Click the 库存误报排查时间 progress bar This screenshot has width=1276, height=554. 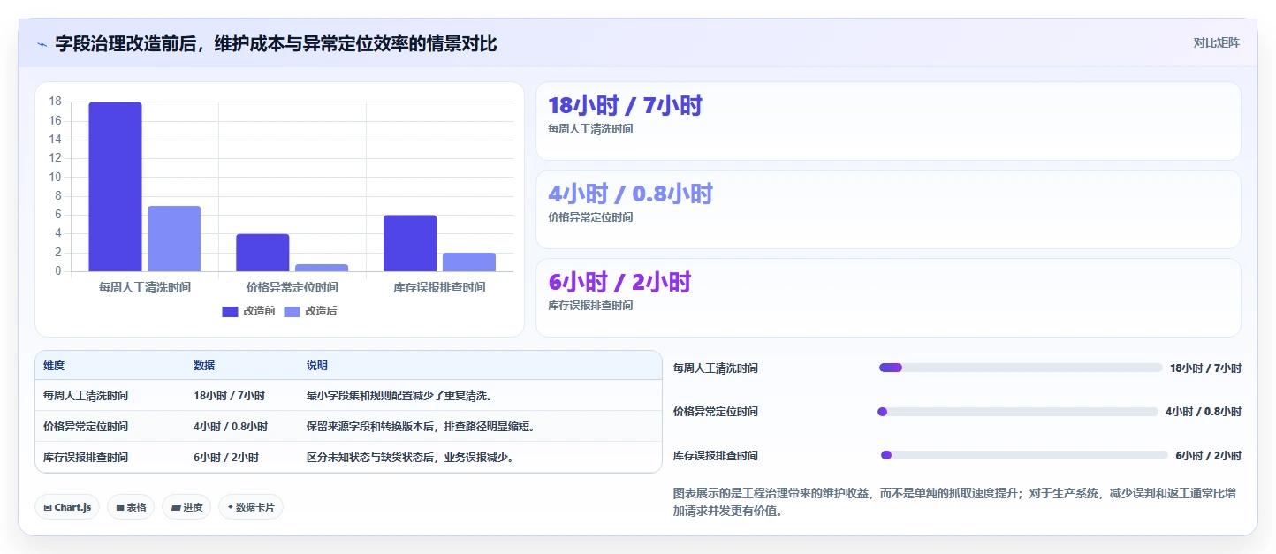(x=1024, y=456)
